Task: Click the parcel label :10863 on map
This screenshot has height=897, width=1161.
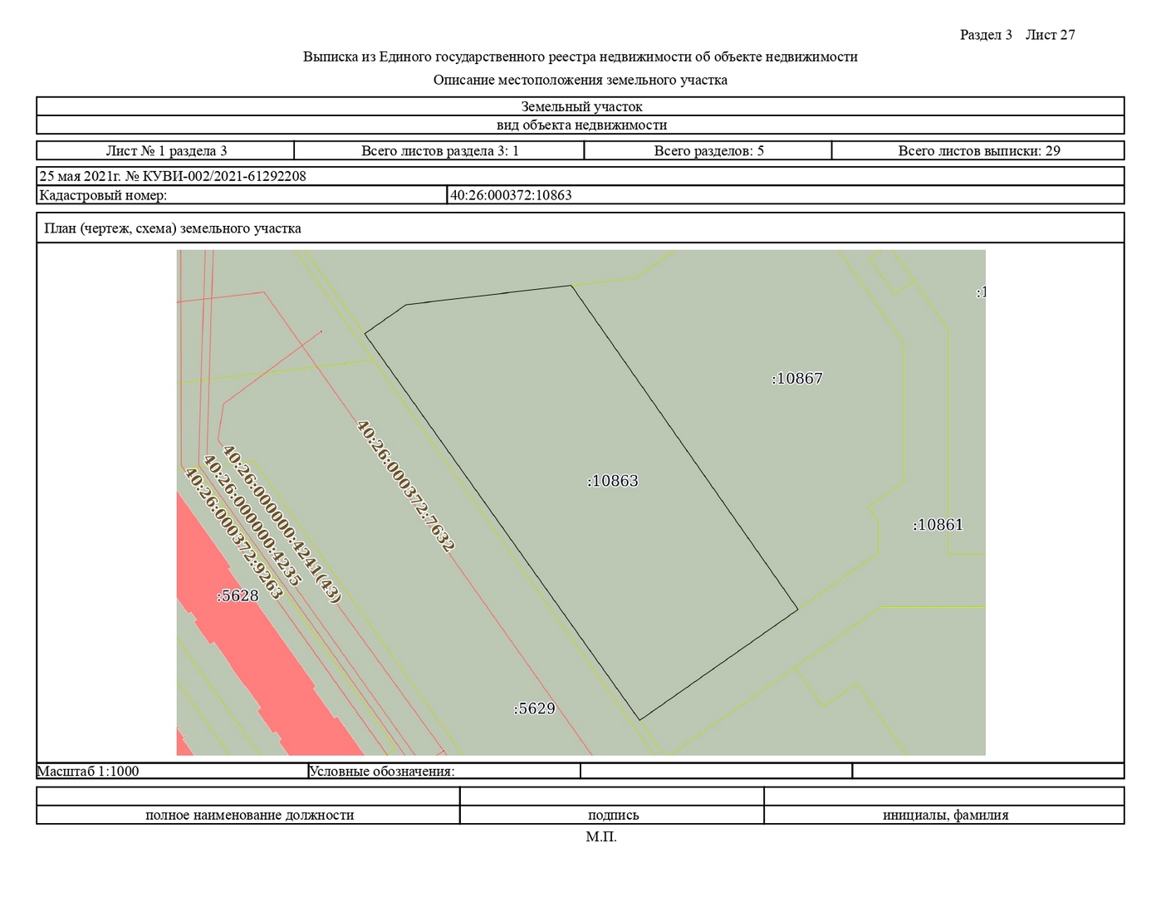Action: [613, 481]
